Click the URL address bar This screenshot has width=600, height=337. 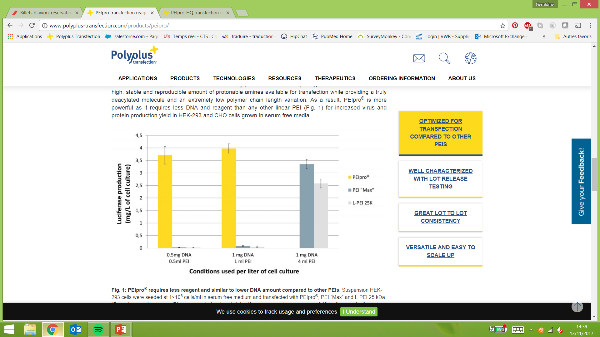tap(269, 26)
